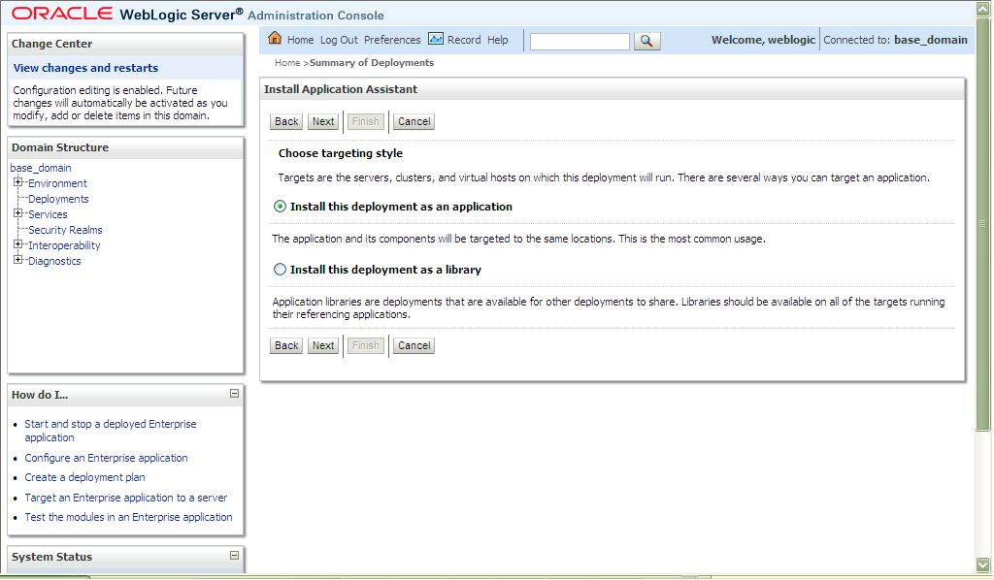Expand the Diagnostics tree node

(17, 260)
